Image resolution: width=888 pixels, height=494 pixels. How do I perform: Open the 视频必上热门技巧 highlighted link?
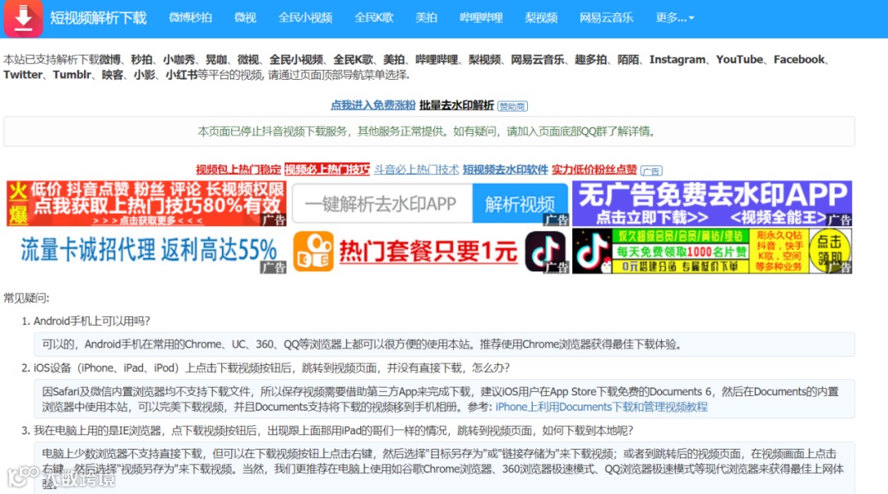[x=326, y=170]
